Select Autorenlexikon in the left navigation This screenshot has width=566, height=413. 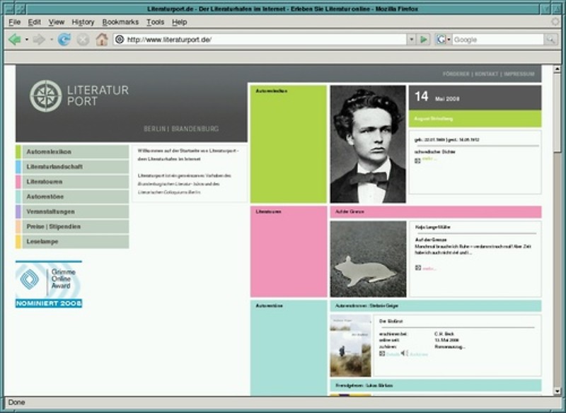pyautogui.click(x=72, y=152)
